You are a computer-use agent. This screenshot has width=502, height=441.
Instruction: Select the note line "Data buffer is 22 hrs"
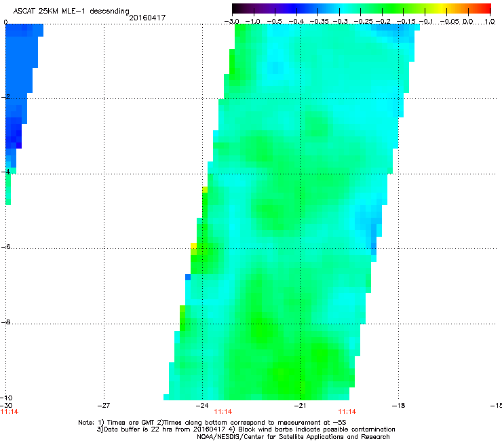[246, 429]
